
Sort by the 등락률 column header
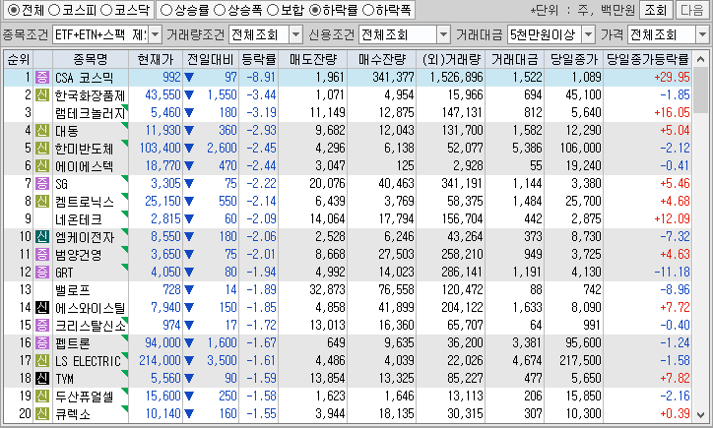coord(259,59)
